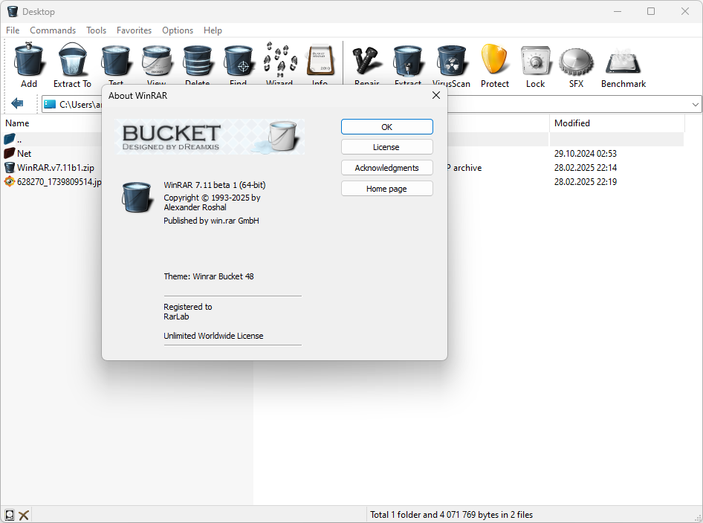Select the Net folder icon
The width and height of the screenshot is (703, 523).
click(10, 153)
